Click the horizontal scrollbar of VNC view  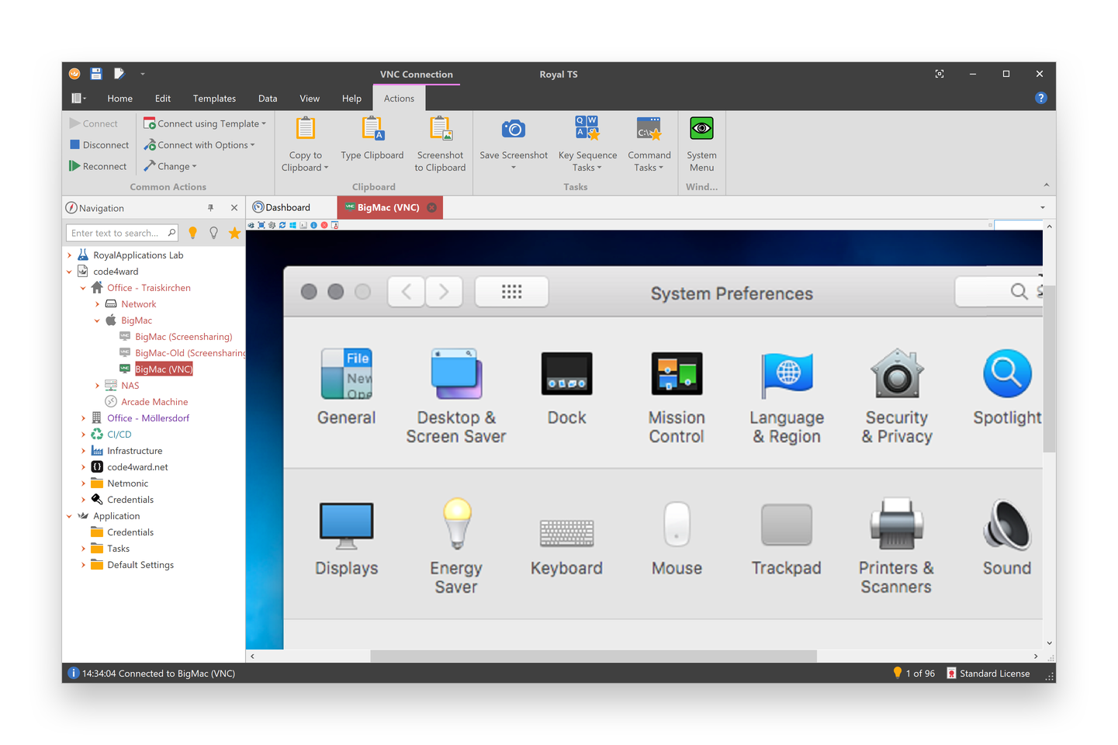coord(593,657)
